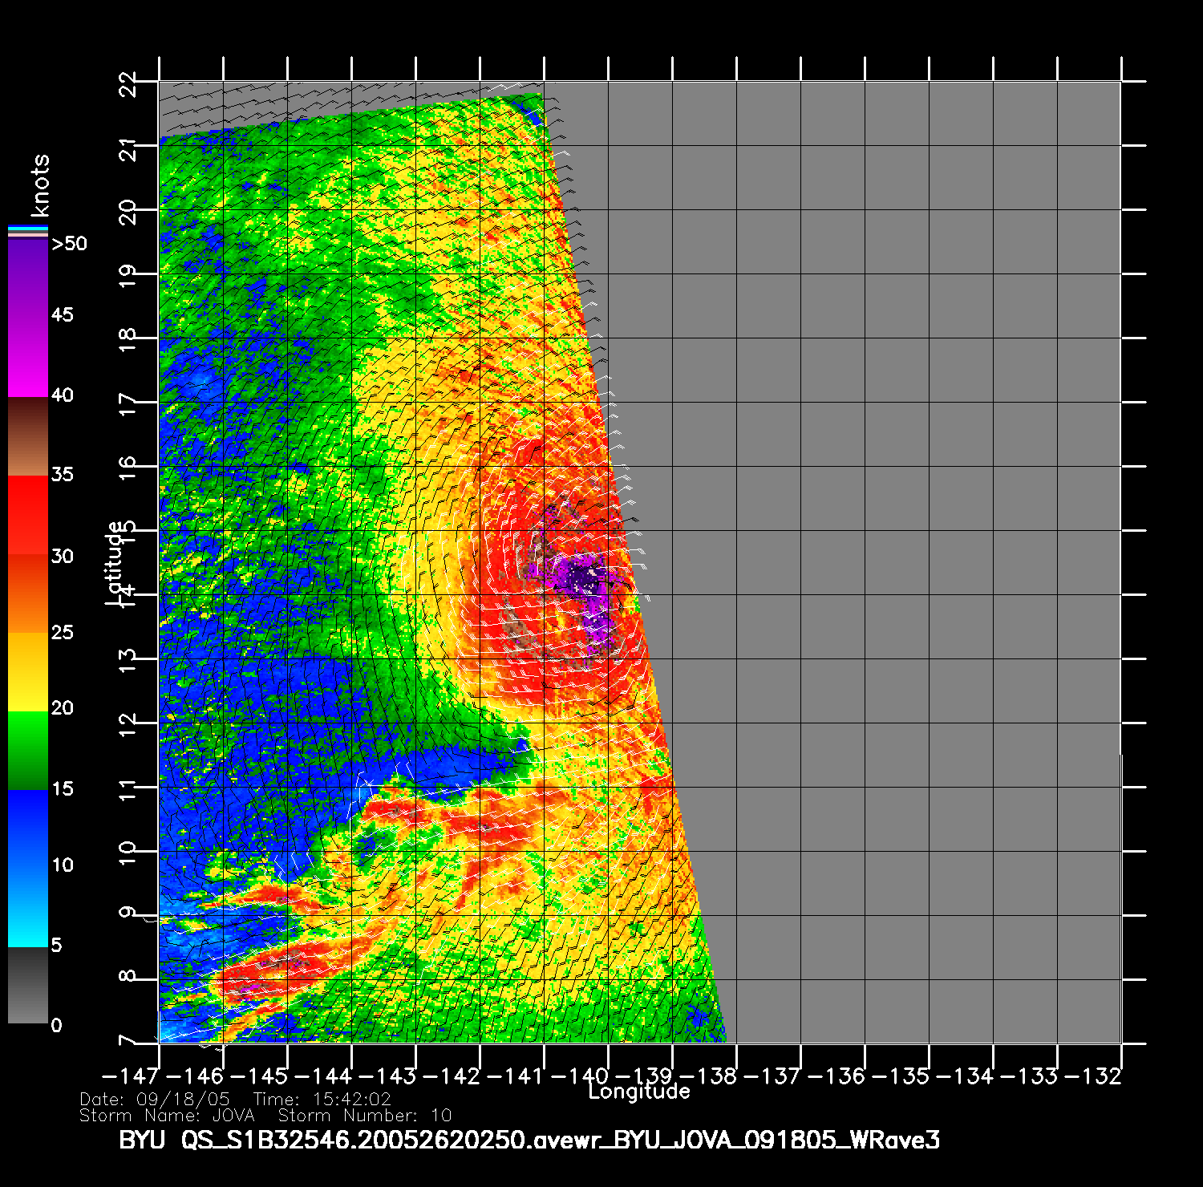Select the blue 10–15 knots legend band
This screenshot has width=1203, height=1187.
pos(28,828)
